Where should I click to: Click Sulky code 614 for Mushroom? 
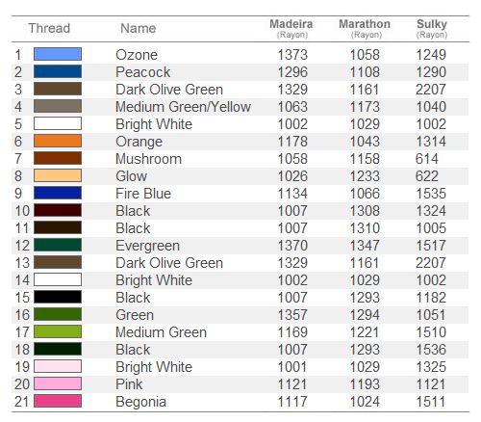click(x=427, y=159)
